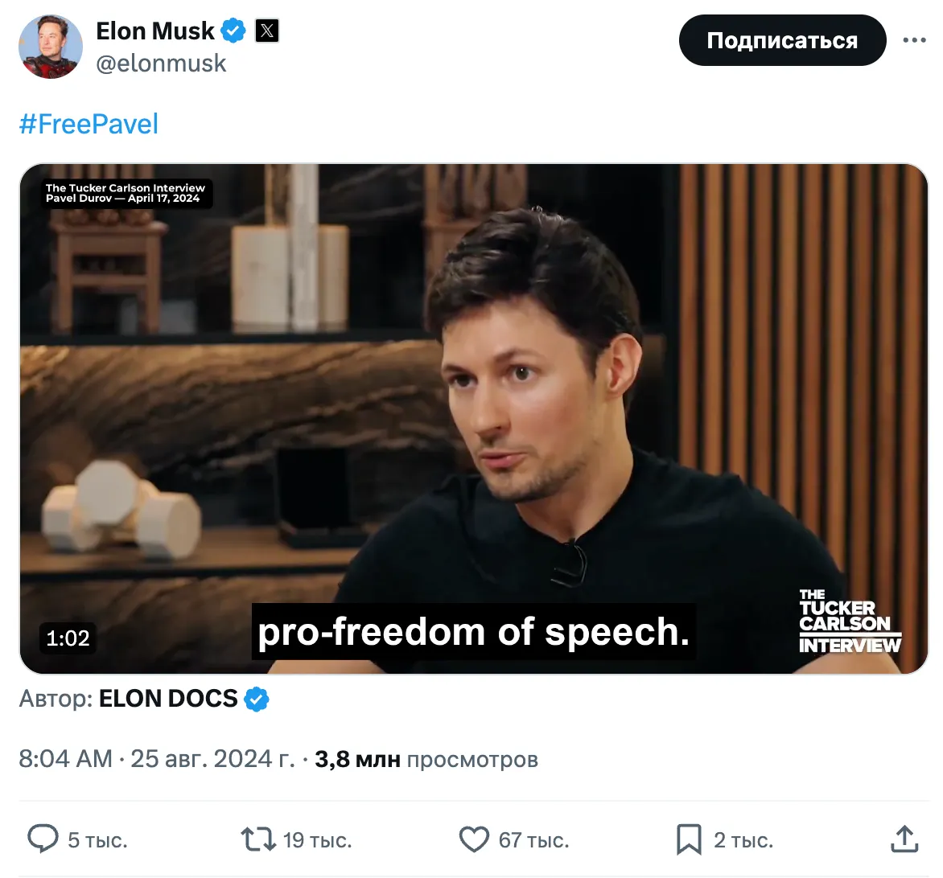Click the Подписаться follow button
The width and height of the screenshot is (943, 878).
click(782, 40)
